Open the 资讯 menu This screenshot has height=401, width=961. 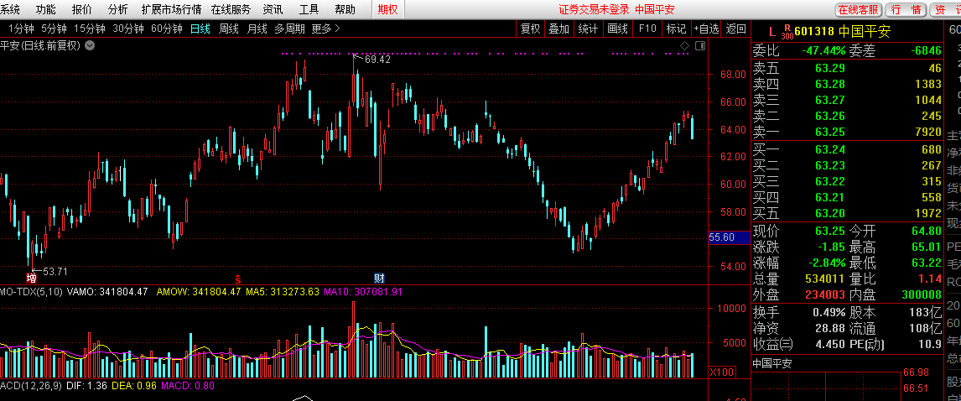273,9
